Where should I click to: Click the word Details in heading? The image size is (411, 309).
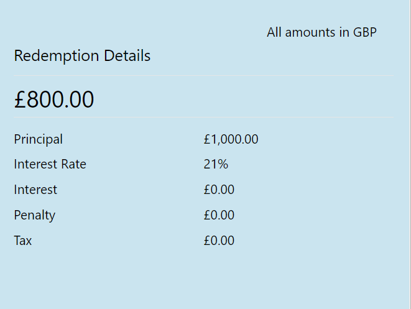127,56
